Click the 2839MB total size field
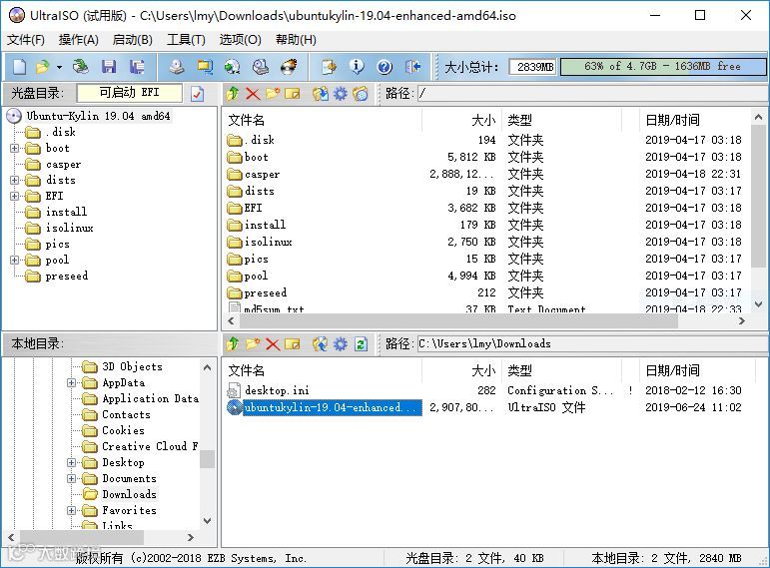This screenshot has width=770, height=568. 533,67
